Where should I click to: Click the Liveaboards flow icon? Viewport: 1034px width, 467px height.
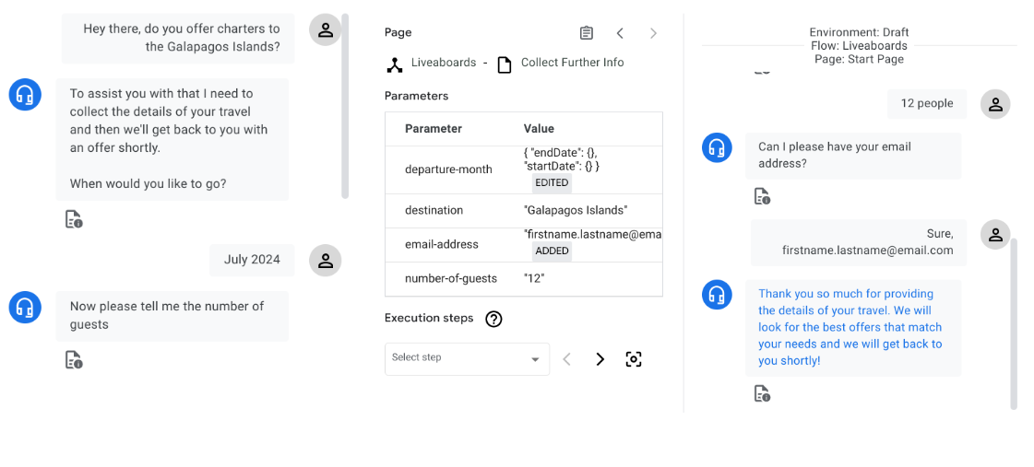tap(395, 64)
